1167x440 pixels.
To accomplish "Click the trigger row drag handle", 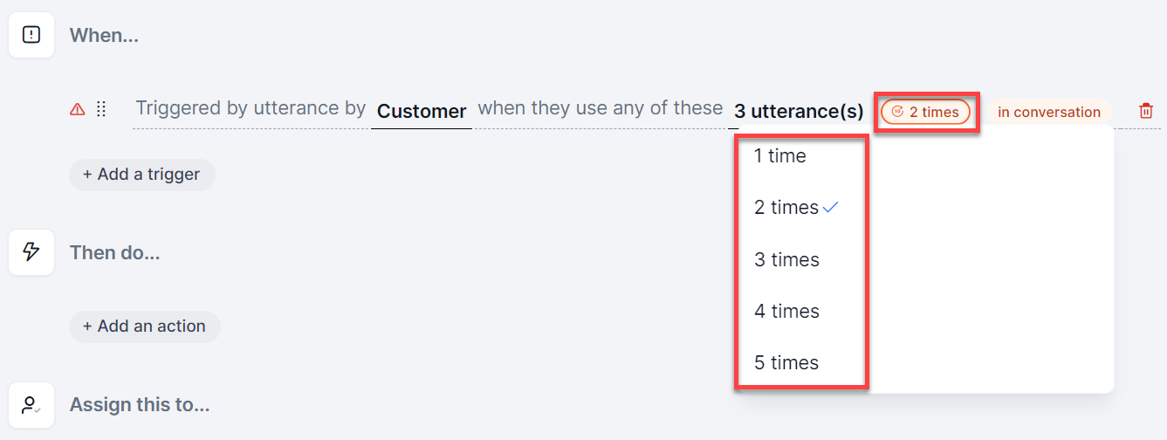I will coord(101,109).
